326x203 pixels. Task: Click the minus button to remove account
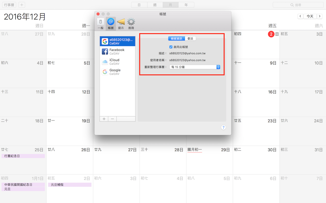(112, 119)
